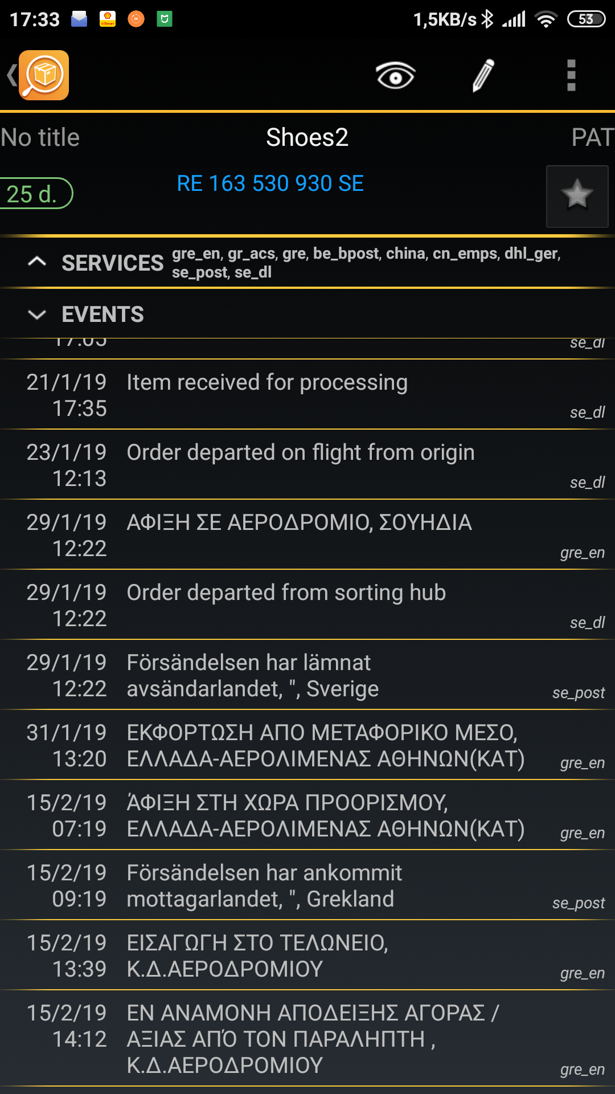Tap tracking number RE 163 530 930 SE
Viewport: 615px width, 1094px height.
click(270, 183)
